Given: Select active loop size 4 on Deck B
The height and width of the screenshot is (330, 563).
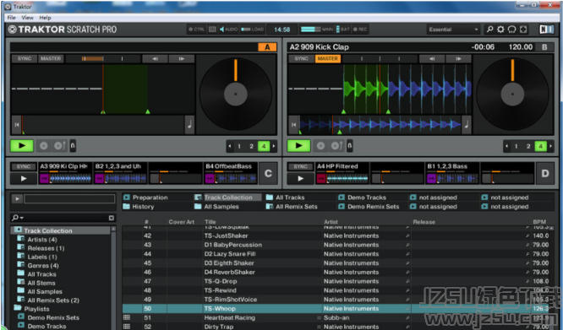Looking at the screenshot, I should [x=540, y=146].
